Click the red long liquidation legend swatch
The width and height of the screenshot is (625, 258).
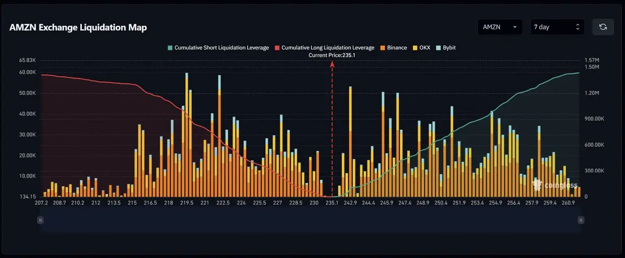coord(277,47)
